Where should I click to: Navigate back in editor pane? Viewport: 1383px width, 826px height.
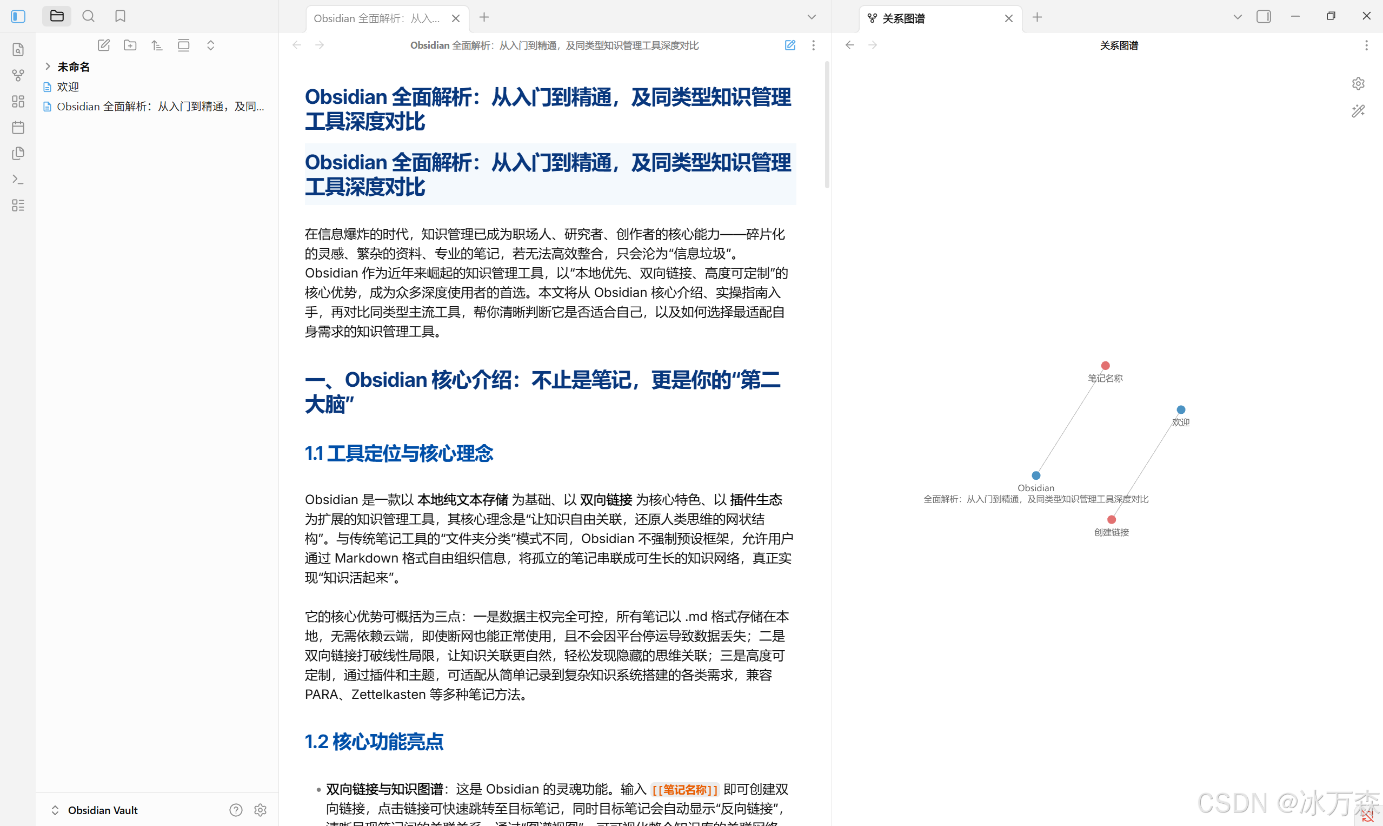pos(297,45)
